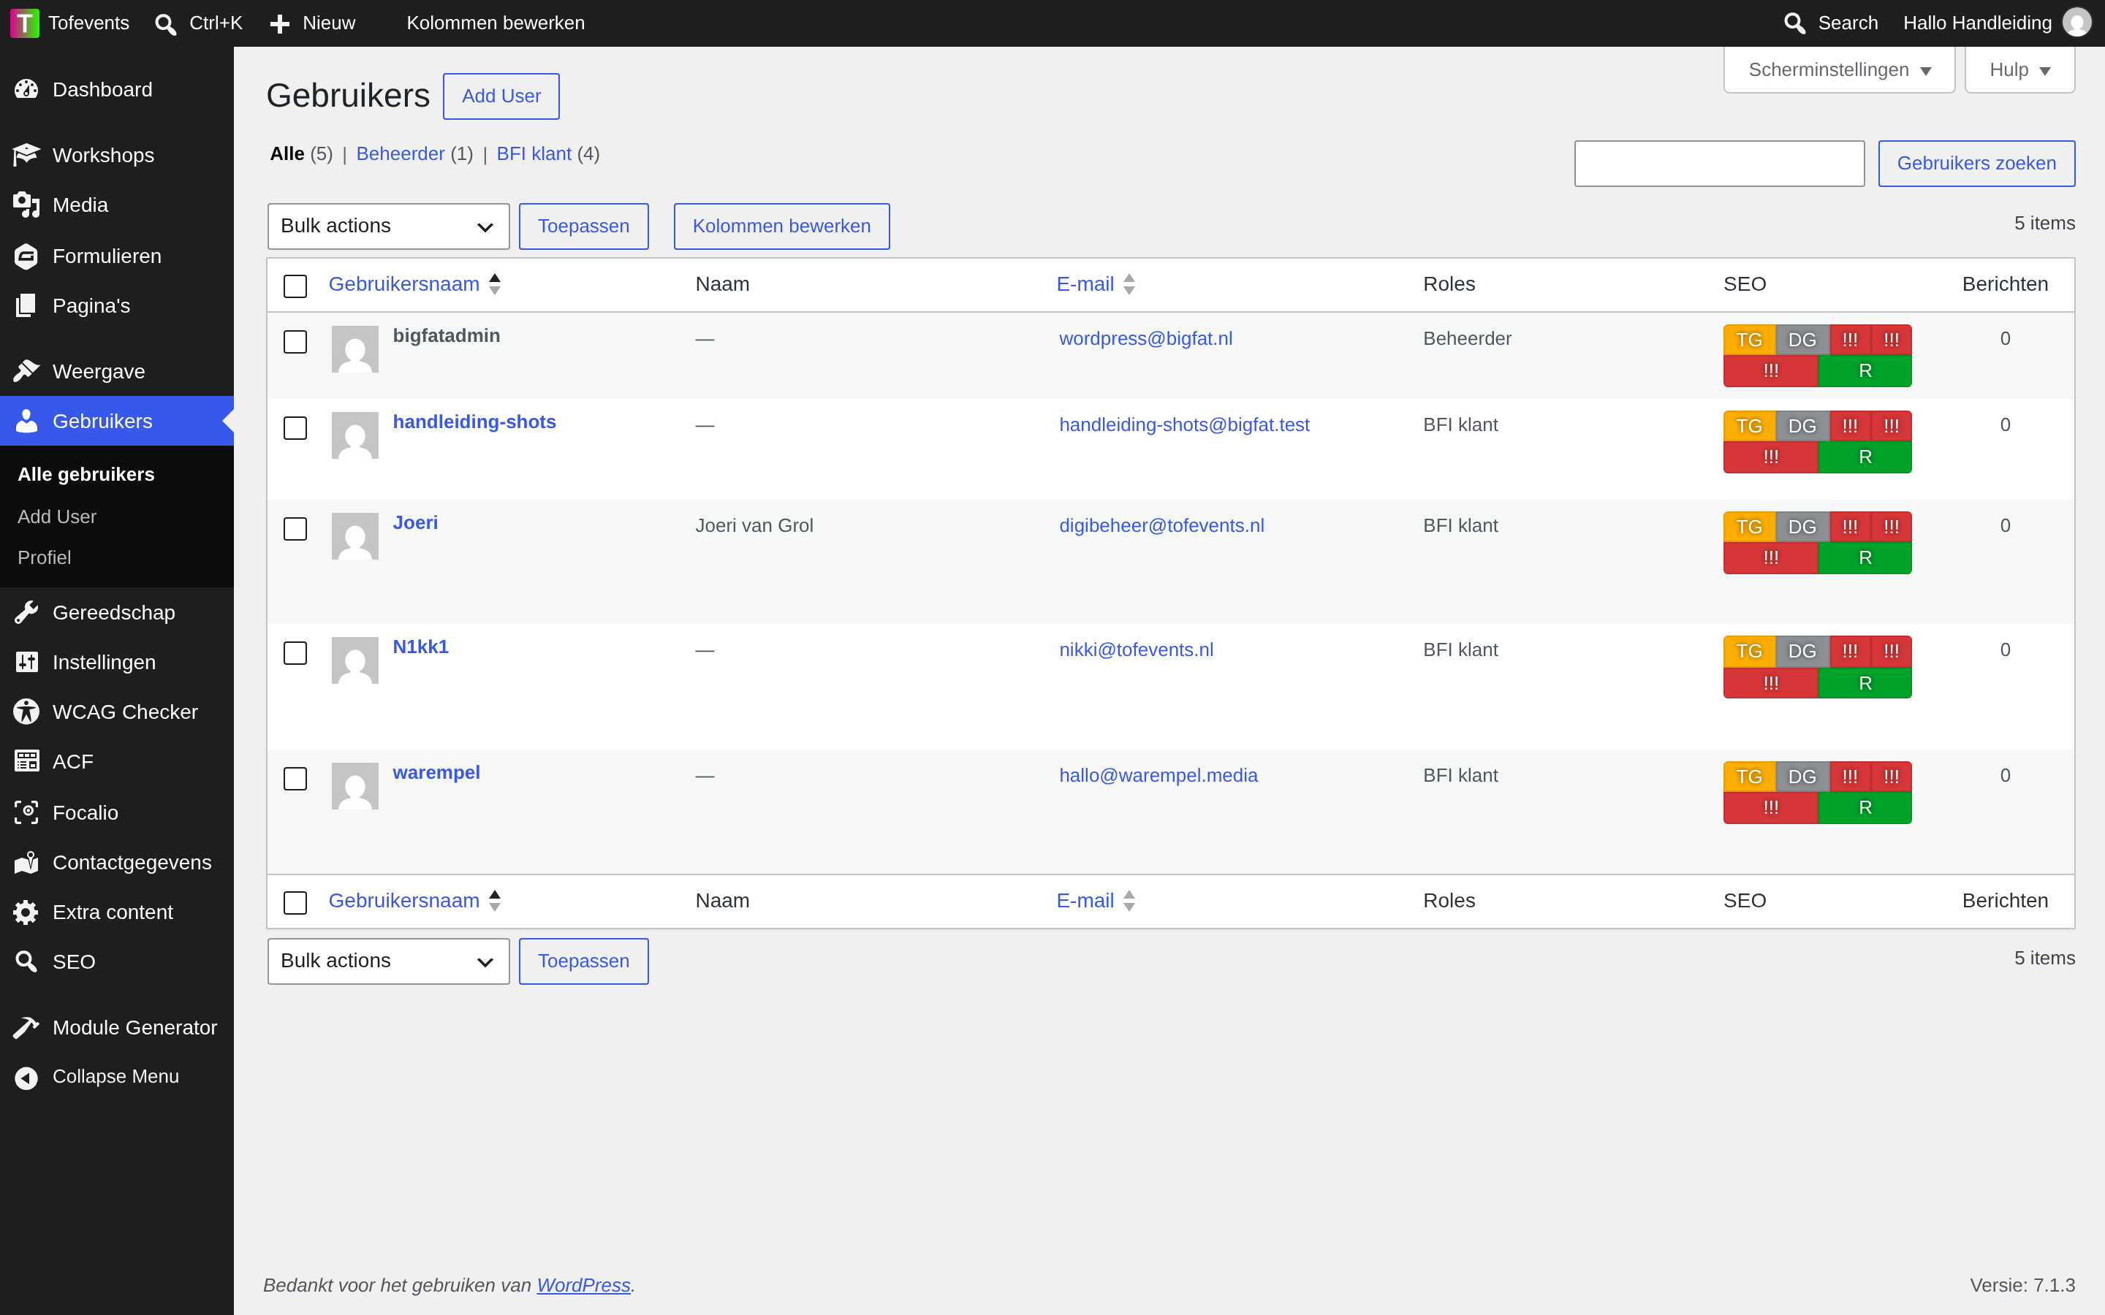Click the Add User button near title
The image size is (2105, 1315).
501,96
